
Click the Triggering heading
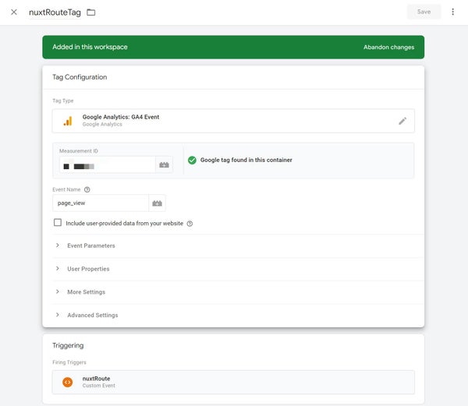pos(68,345)
